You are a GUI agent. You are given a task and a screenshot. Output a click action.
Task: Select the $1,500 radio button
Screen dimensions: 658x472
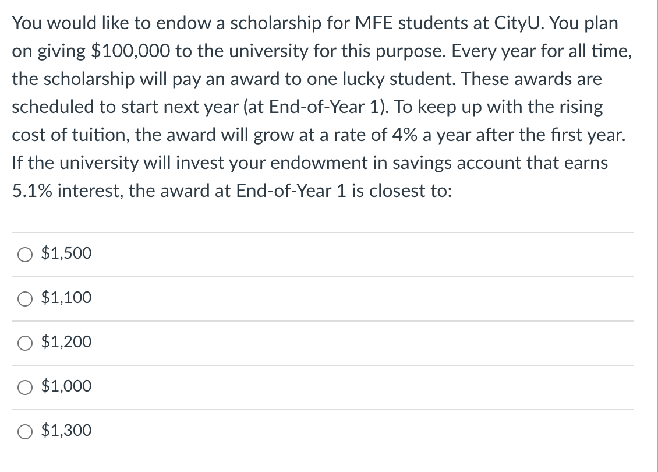point(24,254)
